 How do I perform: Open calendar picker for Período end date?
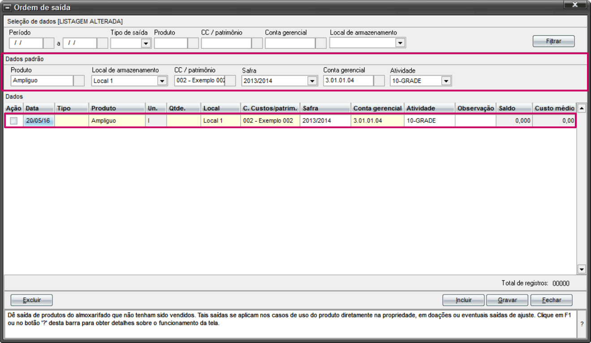103,43
